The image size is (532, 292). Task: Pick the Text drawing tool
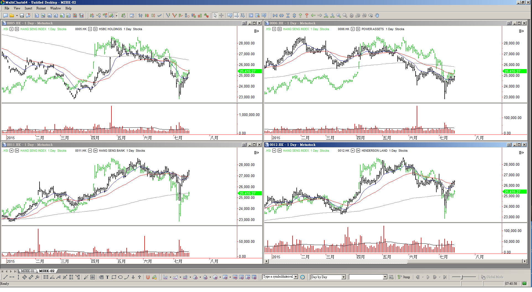click(107, 277)
